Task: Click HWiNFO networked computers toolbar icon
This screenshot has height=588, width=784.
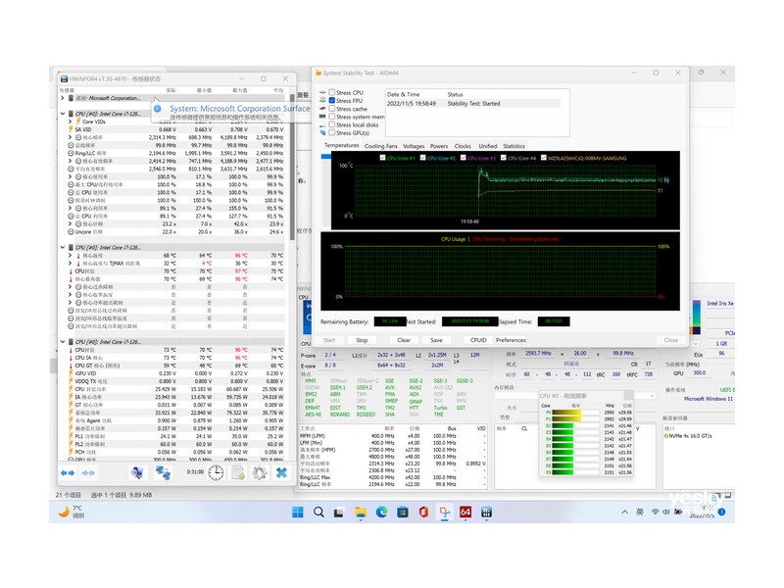Action: coord(163,472)
